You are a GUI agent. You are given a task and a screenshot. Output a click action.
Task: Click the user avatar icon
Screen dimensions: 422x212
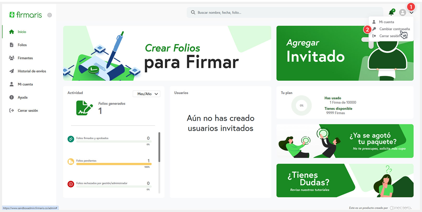click(402, 12)
